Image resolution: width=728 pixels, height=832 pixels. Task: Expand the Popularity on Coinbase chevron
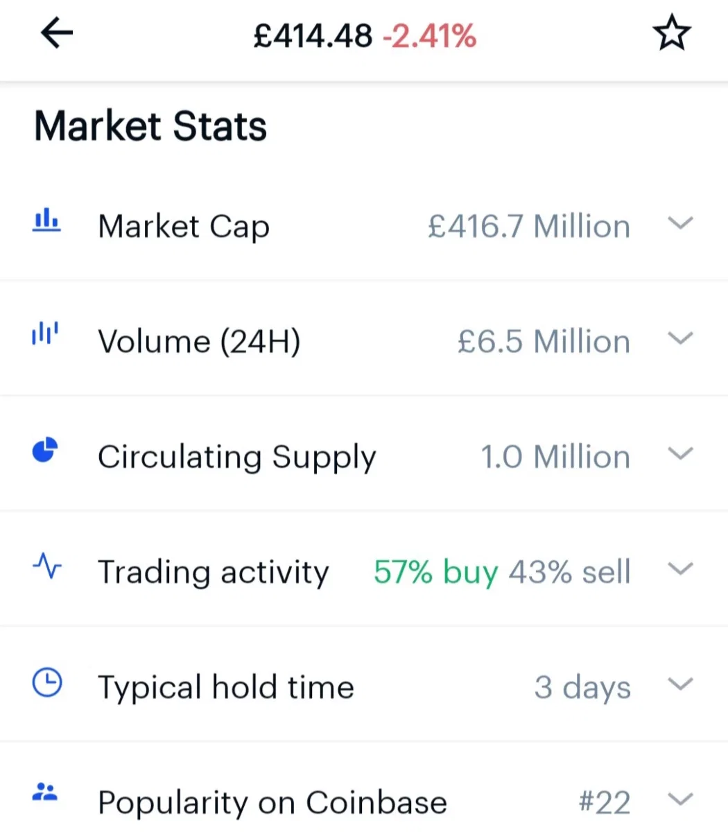click(680, 799)
